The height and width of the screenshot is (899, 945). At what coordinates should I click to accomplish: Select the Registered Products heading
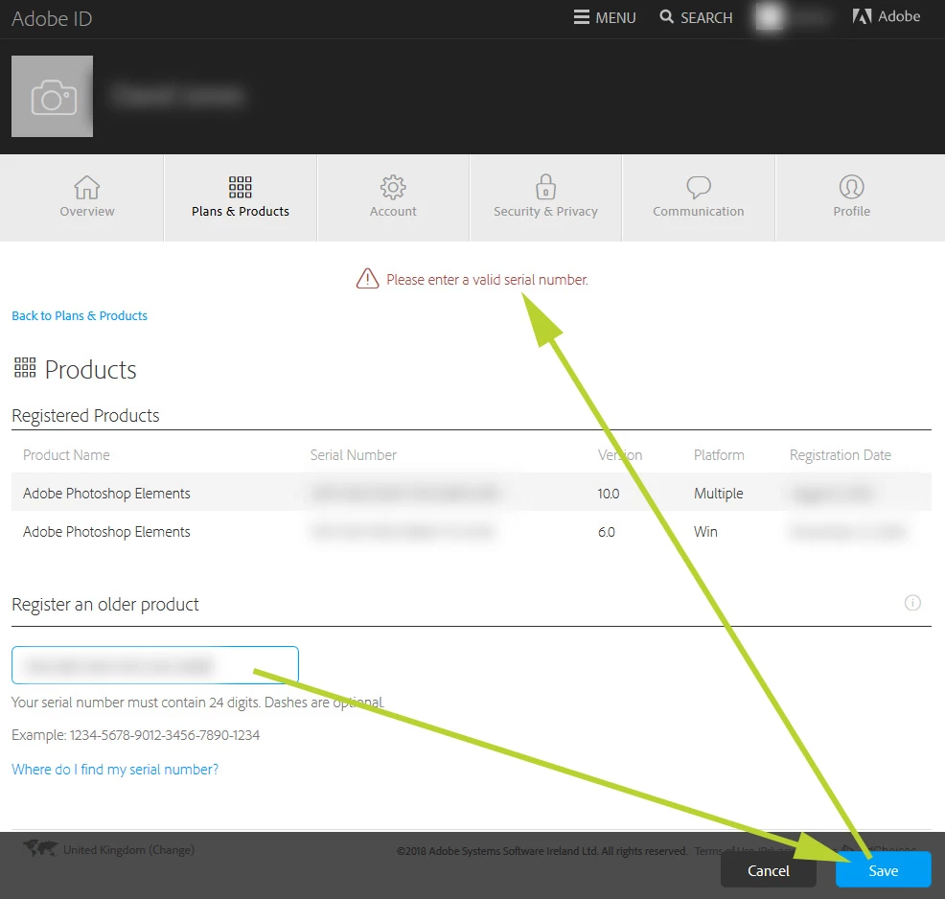pyautogui.click(x=85, y=415)
